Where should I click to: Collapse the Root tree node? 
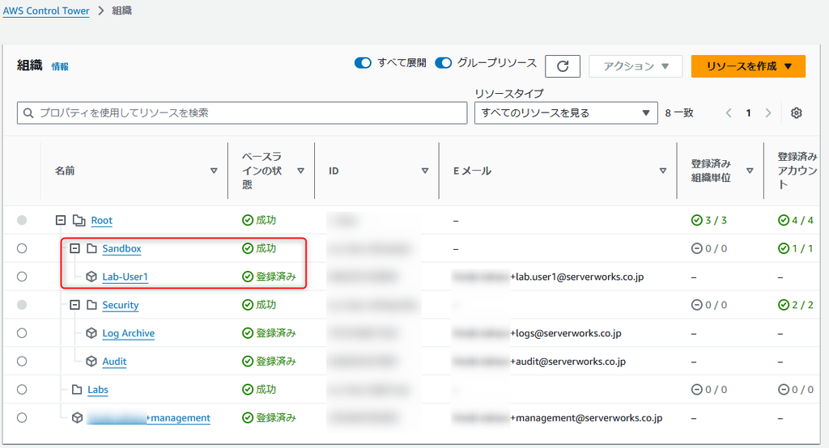pos(61,220)
